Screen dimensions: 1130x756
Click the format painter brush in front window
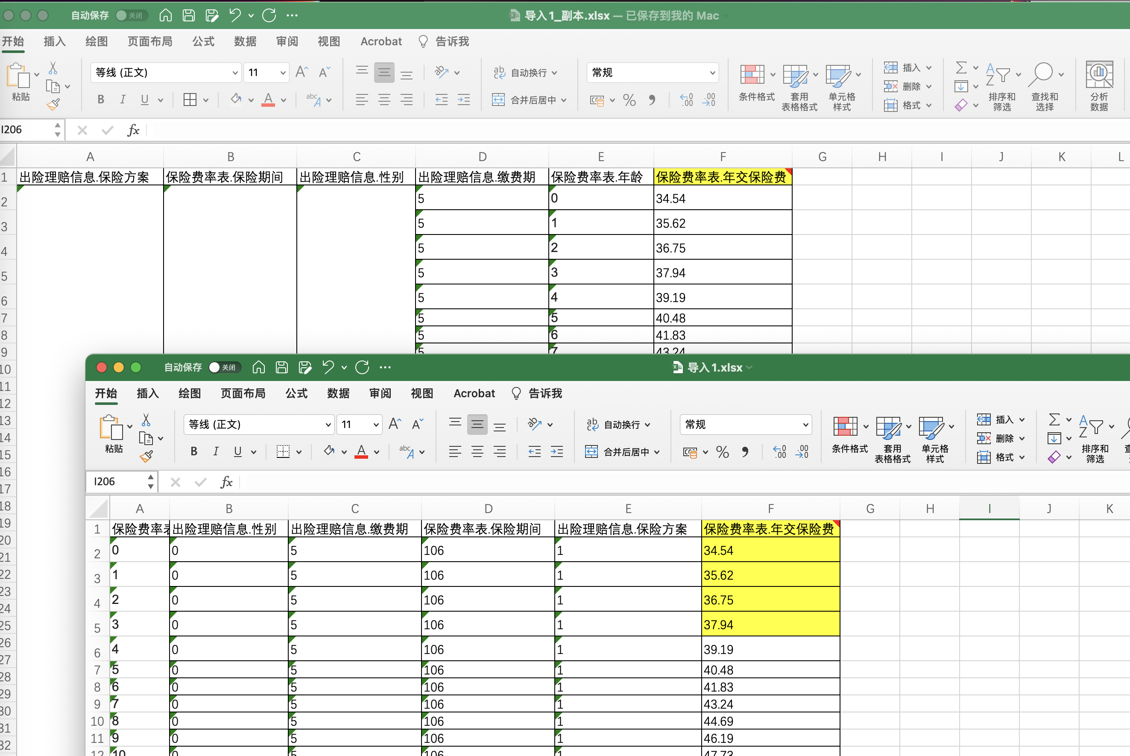(146, 456)
